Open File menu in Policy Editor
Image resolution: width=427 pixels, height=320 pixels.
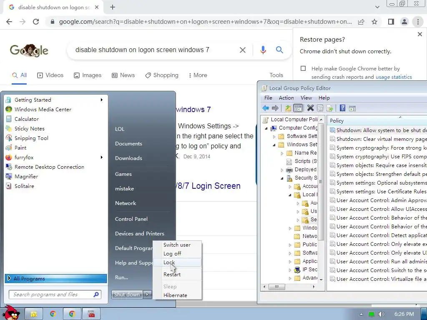(x=268, y=97)
